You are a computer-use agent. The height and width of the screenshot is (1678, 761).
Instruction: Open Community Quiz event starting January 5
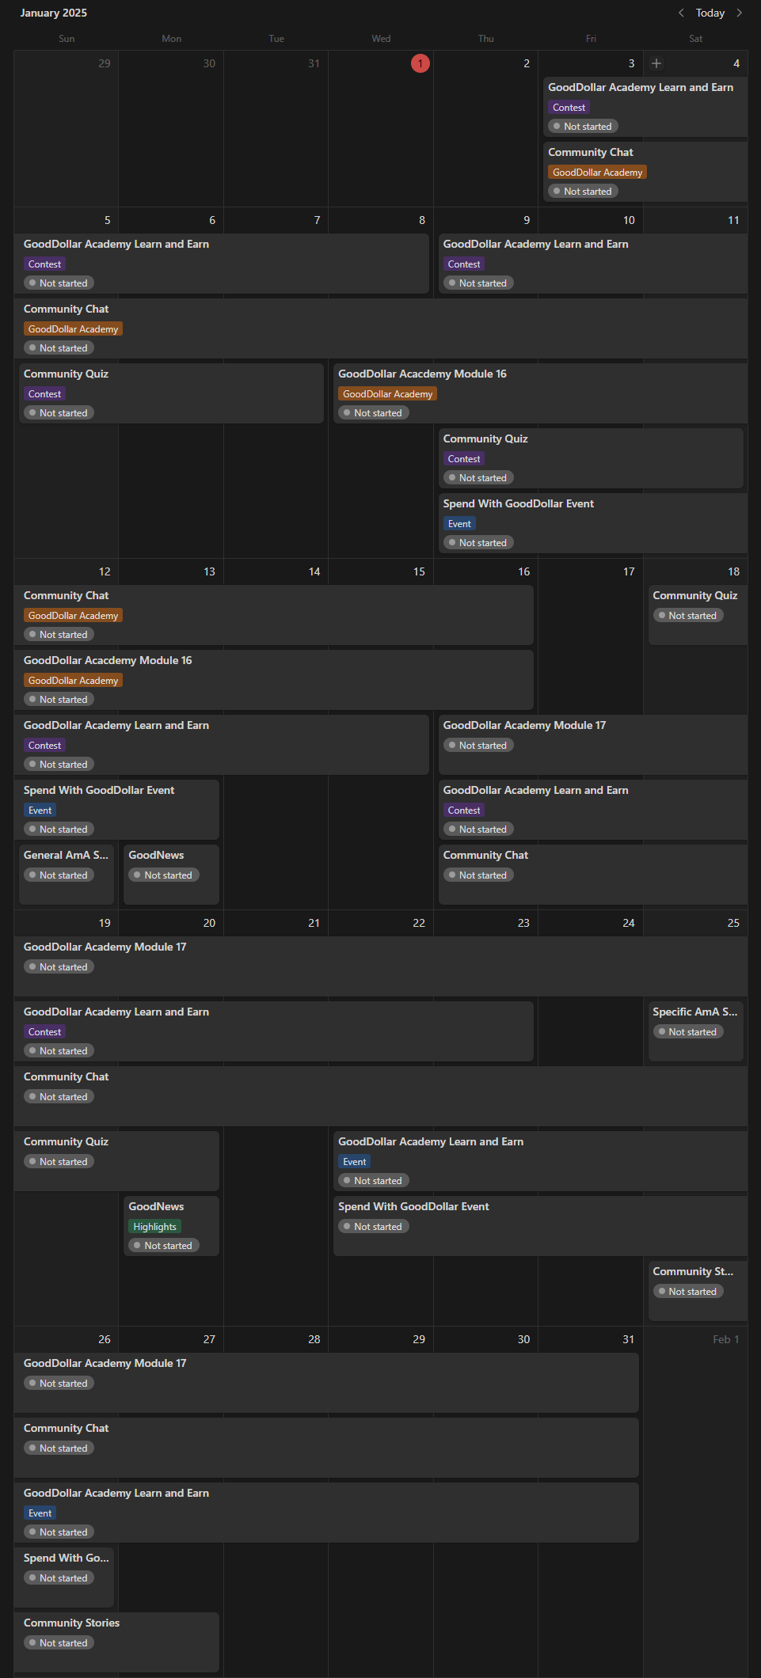coord(171,393)
